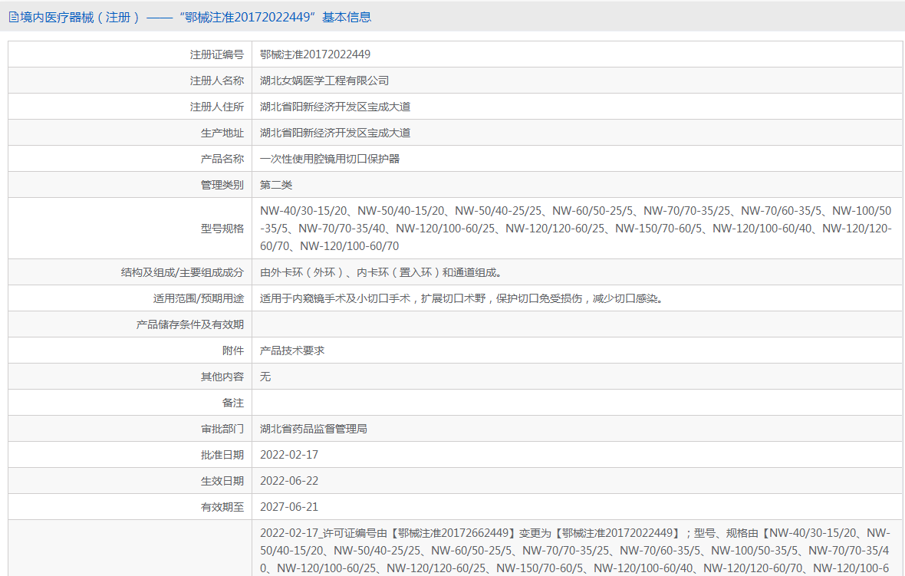Click the 注册人住所 label cell
The height and width of the screenshot is (576, 905).
pyautogui.click(x=130, y=107)
